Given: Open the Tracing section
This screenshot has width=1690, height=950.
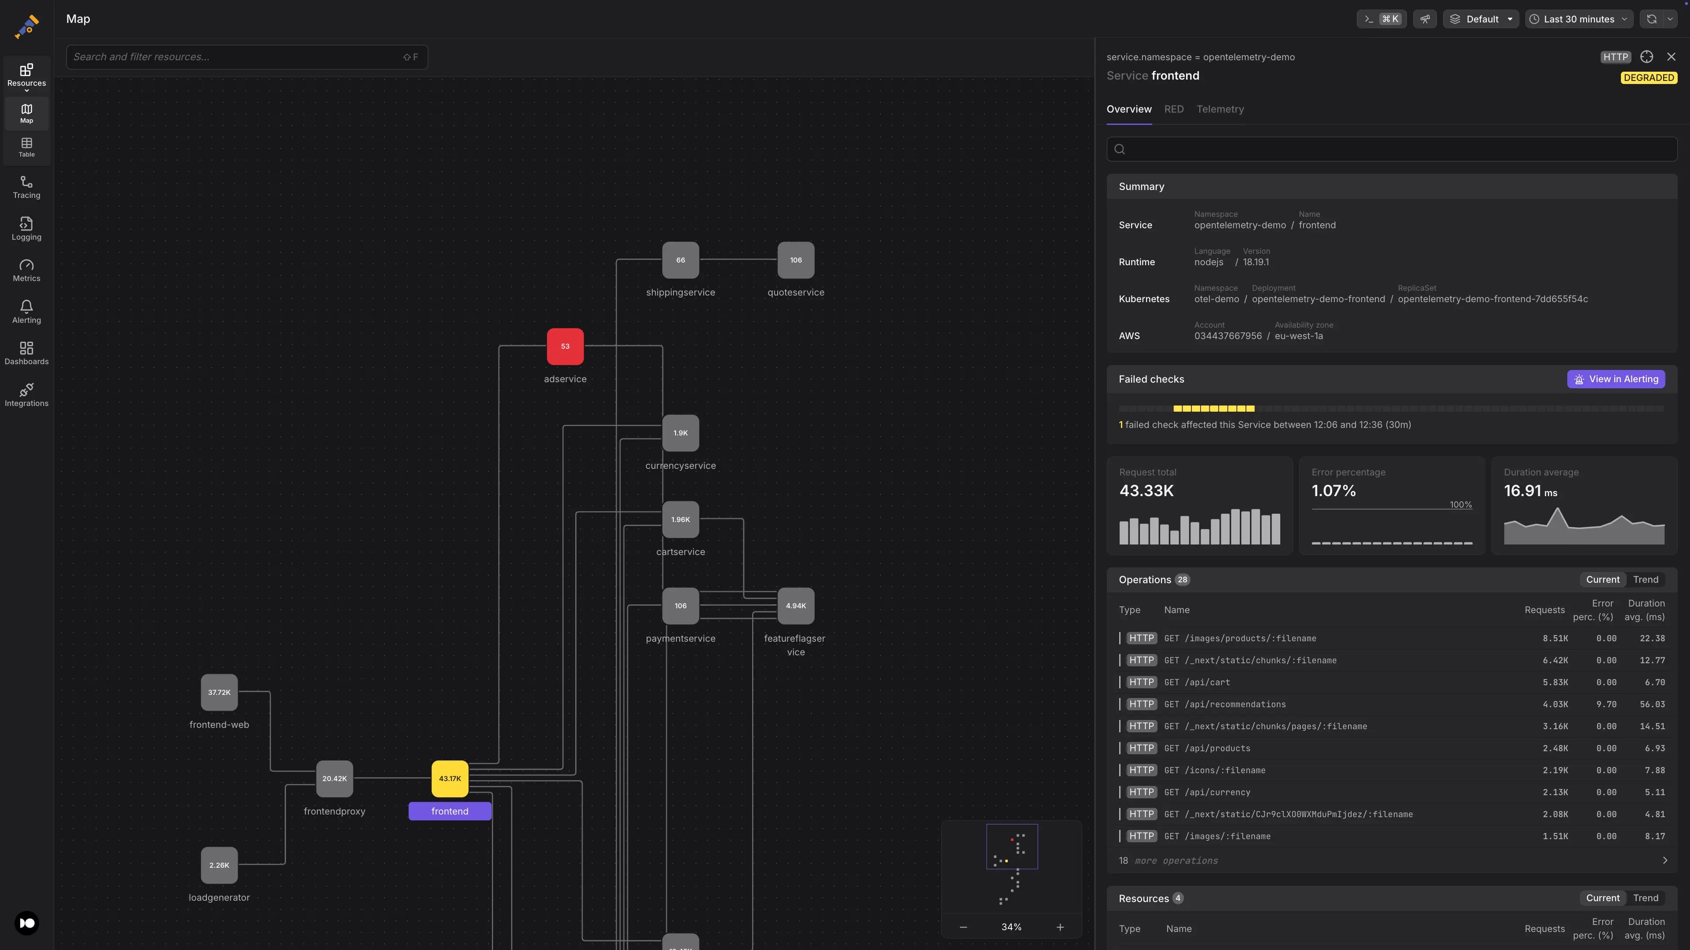Looking at the screenshot, I should coord(26,187).
